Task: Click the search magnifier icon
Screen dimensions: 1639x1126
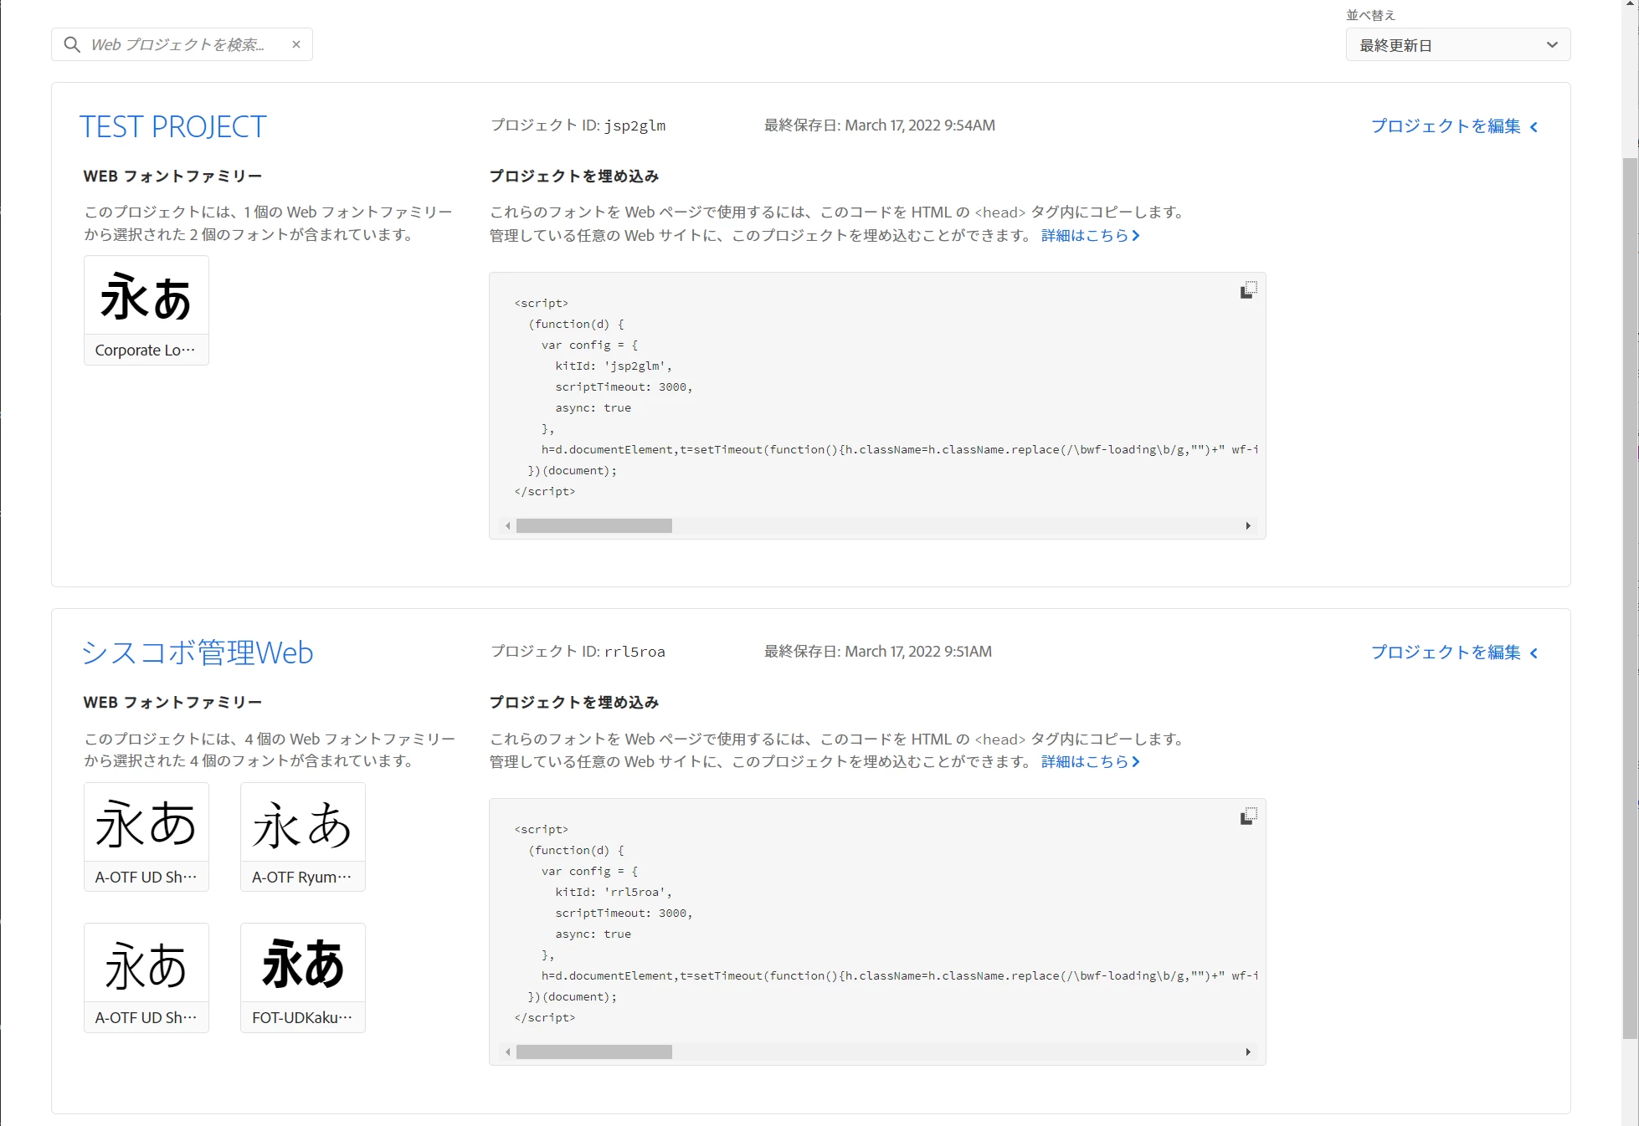Action: (x=73, y=44)
